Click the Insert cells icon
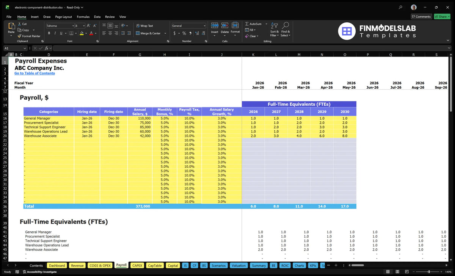 [215, 25]
